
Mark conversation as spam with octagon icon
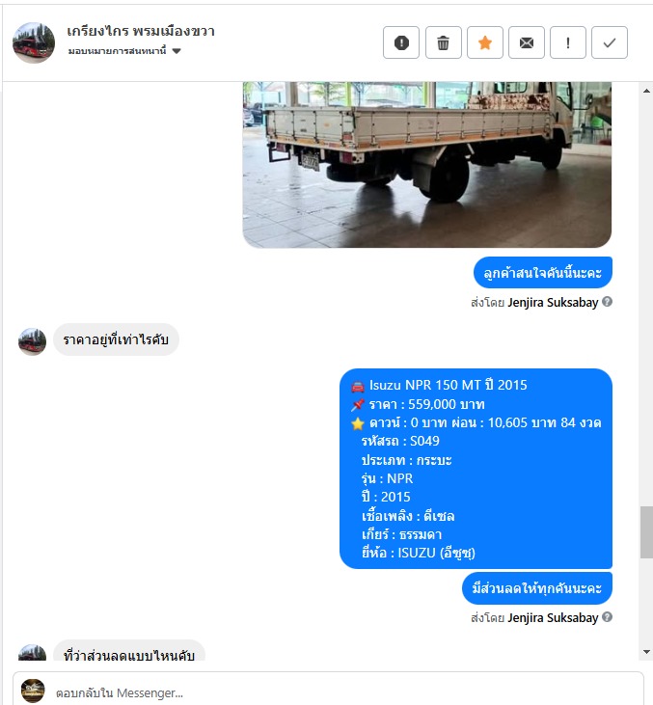click(x=401, y=42)
